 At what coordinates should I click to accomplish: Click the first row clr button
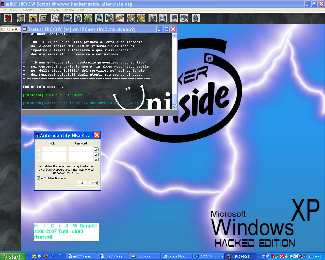(96, 150)
